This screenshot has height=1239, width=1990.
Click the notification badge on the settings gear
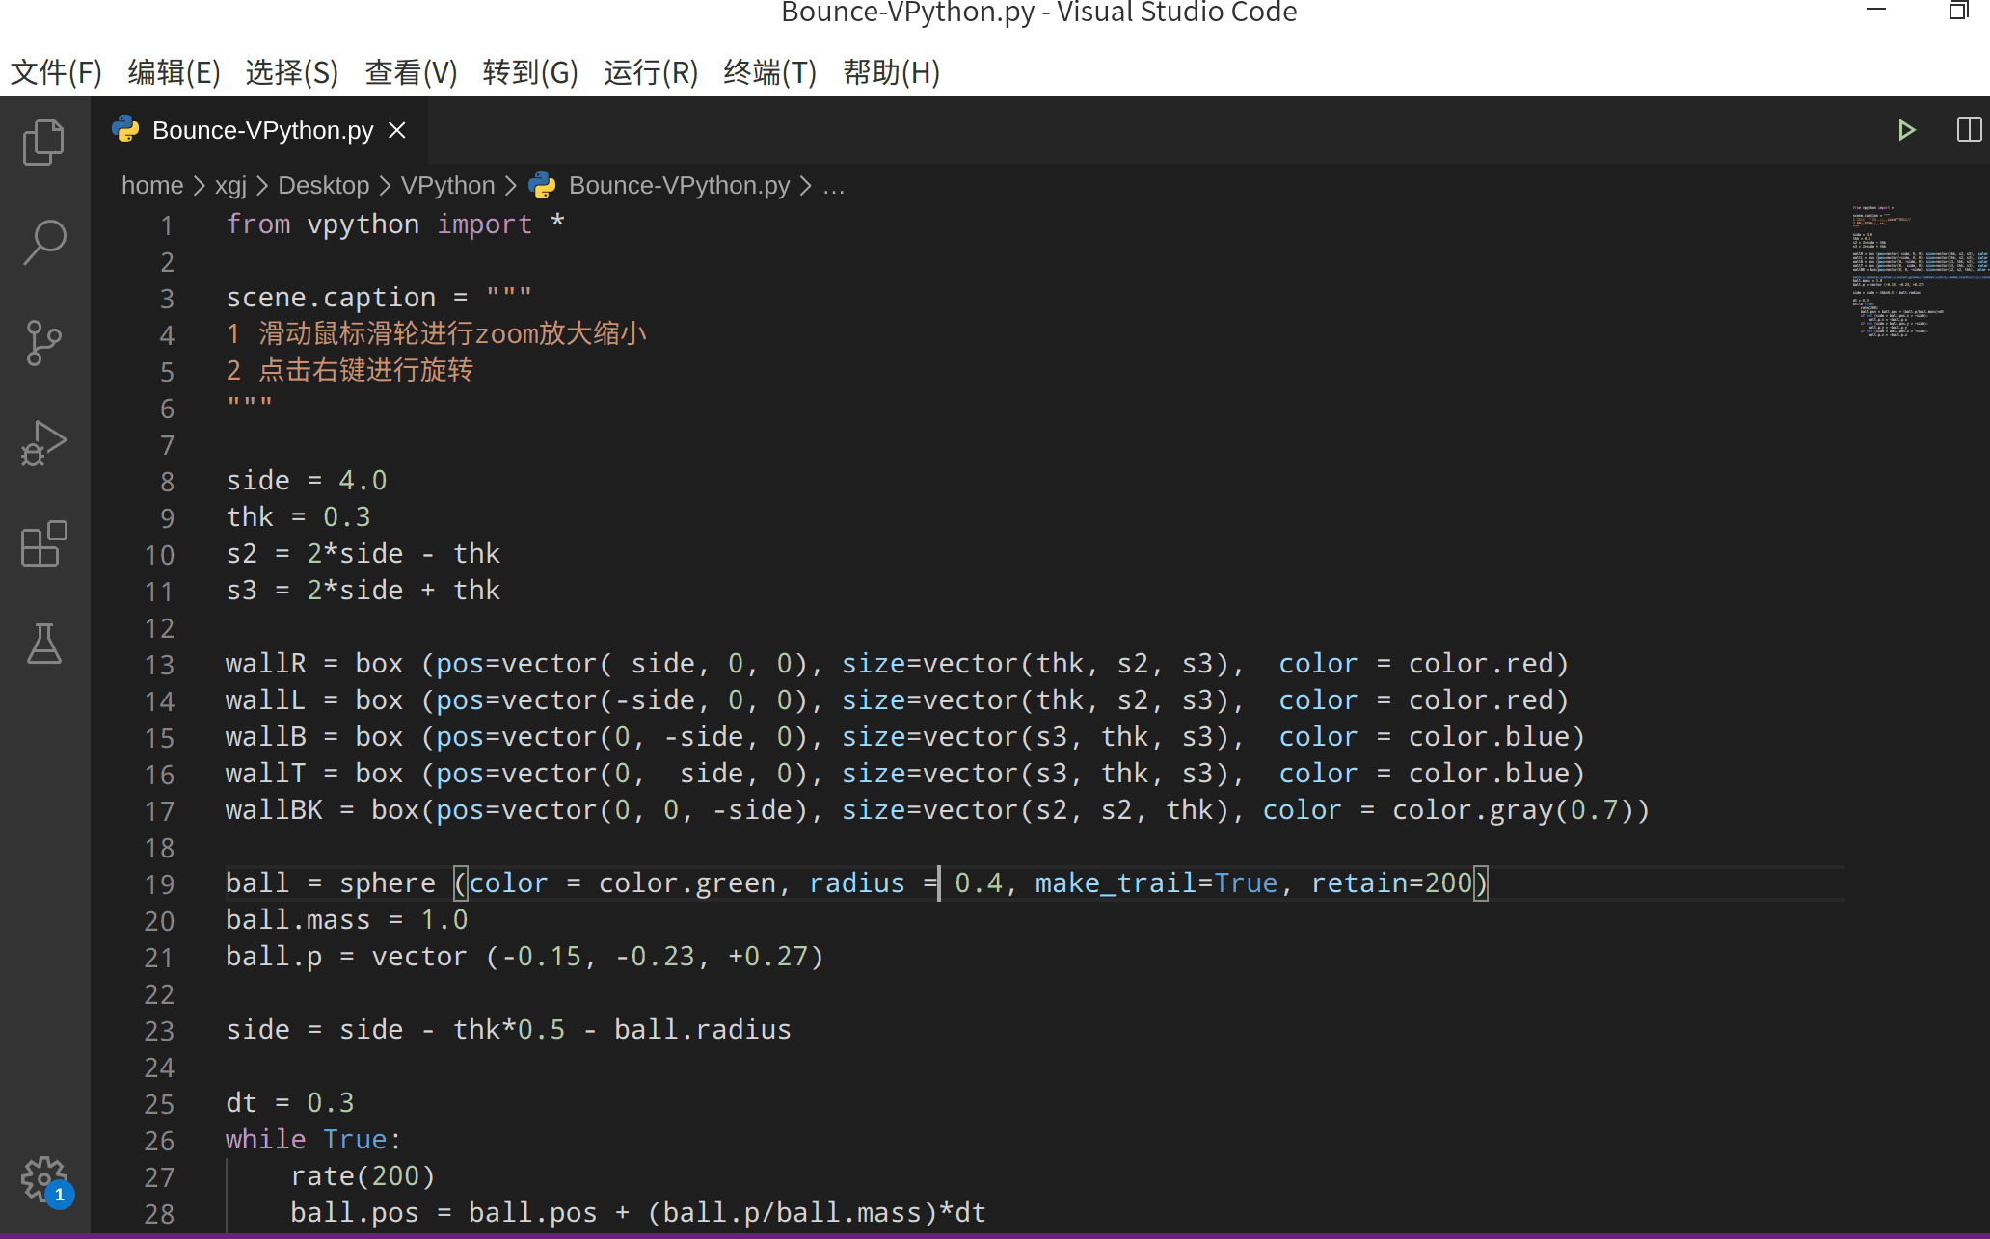pos(60,1195)
